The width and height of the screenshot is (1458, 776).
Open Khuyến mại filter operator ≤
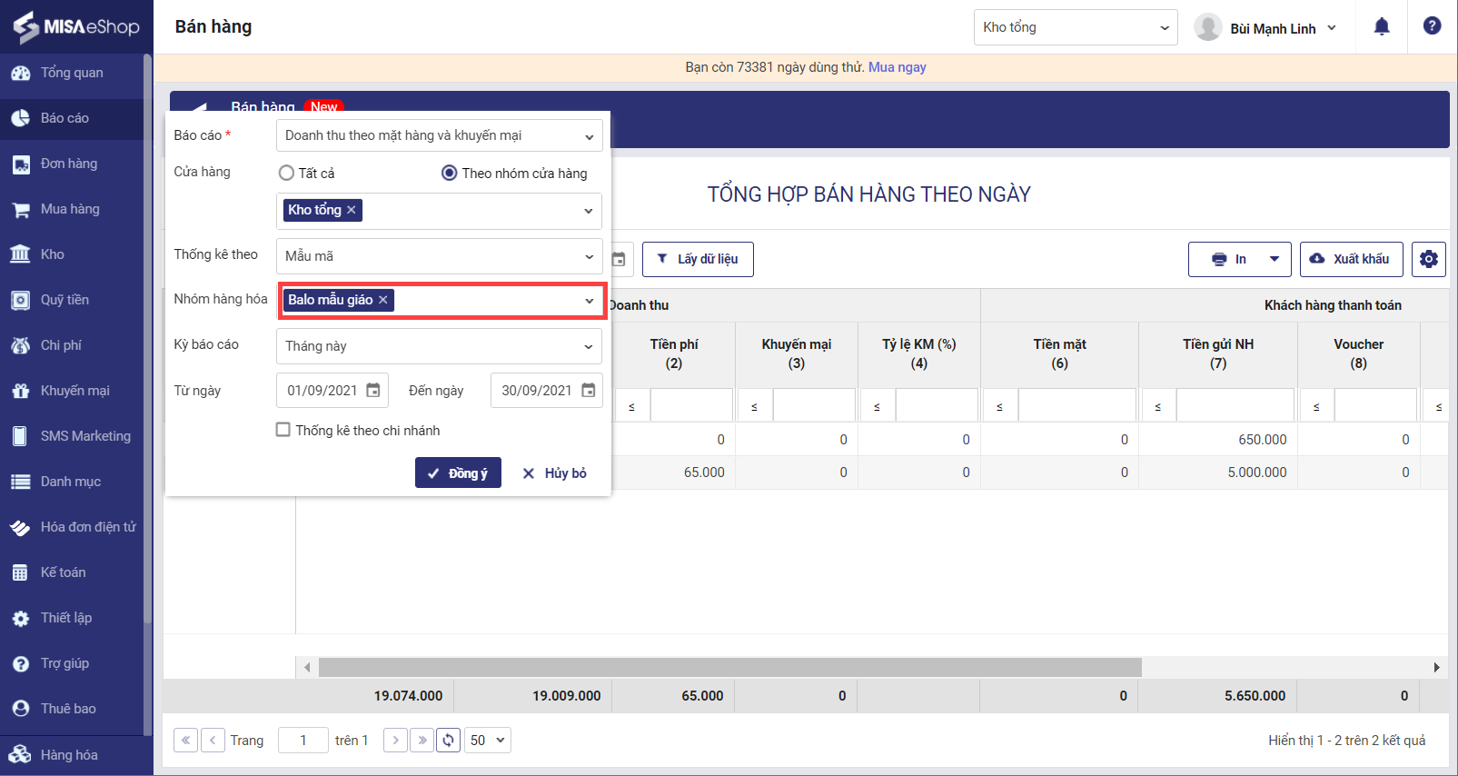[x=754, y=405]
